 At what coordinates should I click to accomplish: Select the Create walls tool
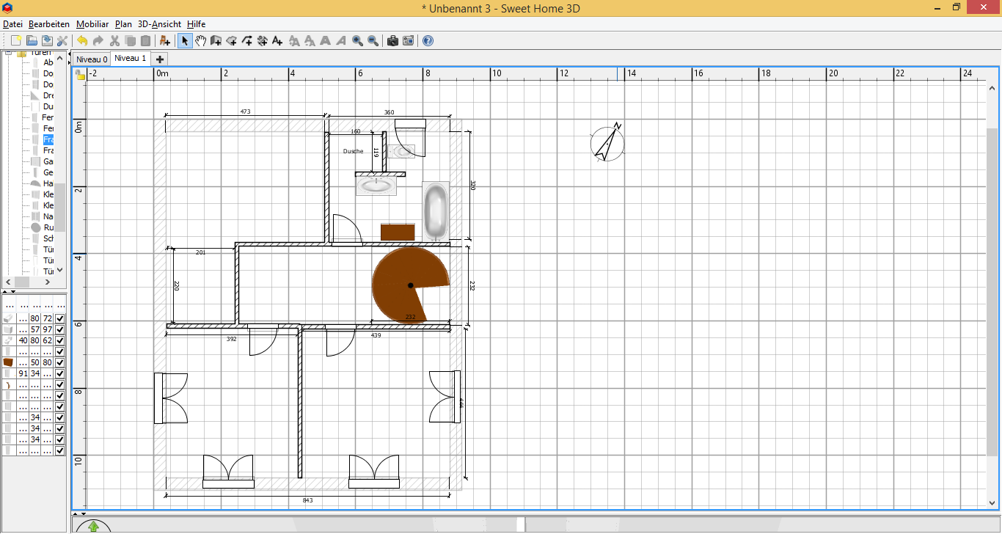point(216,41)
